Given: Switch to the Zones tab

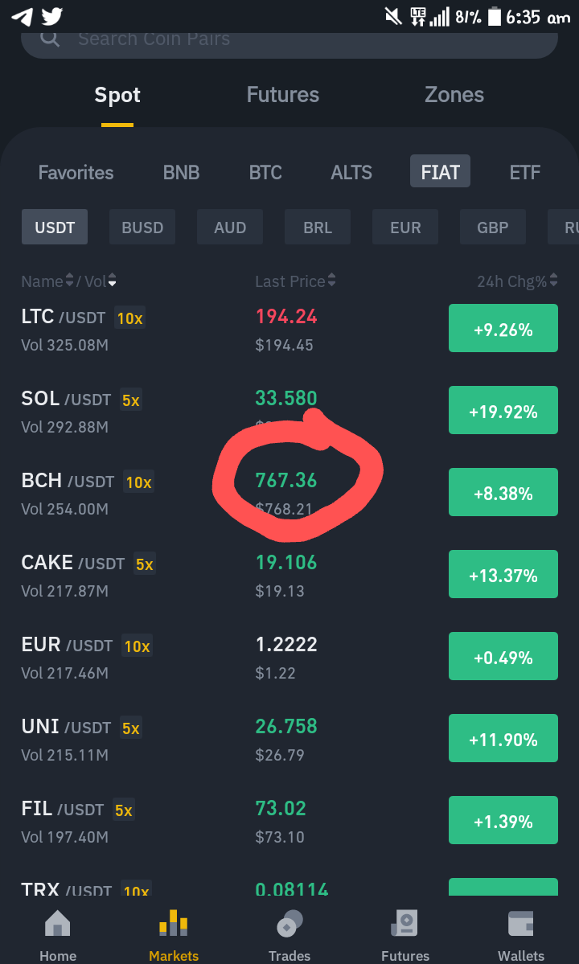Looking at the screenshot, I should 454,95.
